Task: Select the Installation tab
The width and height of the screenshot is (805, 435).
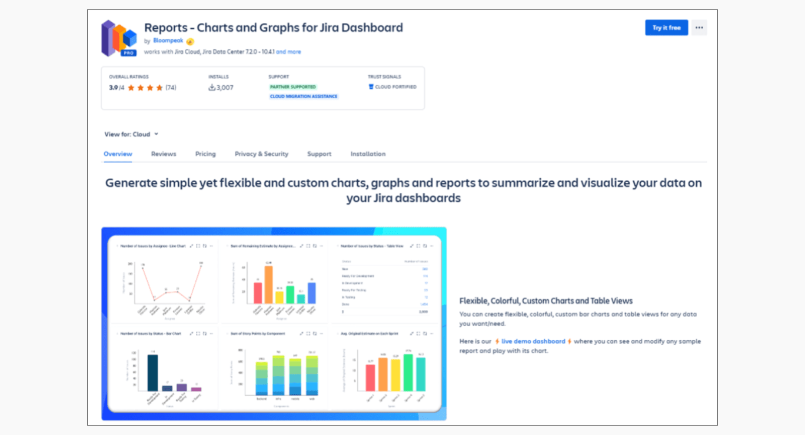Action: click(368, 154)
